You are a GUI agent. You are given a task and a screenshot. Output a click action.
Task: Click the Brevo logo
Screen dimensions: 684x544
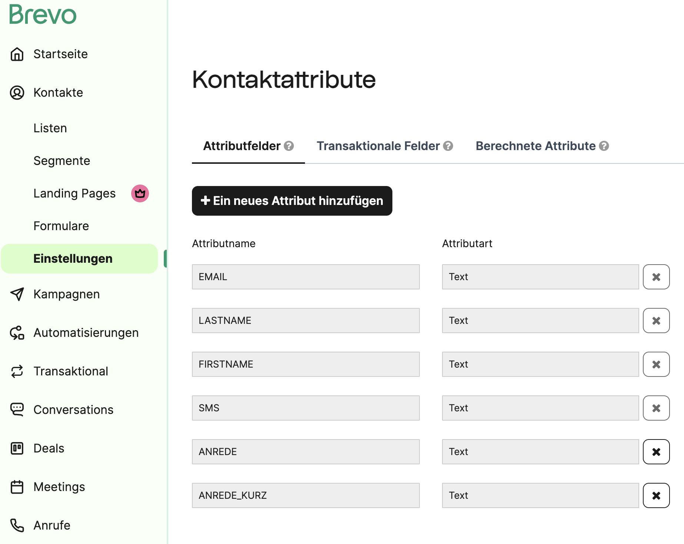[43, 15]
